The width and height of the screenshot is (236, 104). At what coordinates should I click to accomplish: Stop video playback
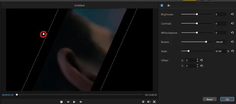[x=61, y=102]
